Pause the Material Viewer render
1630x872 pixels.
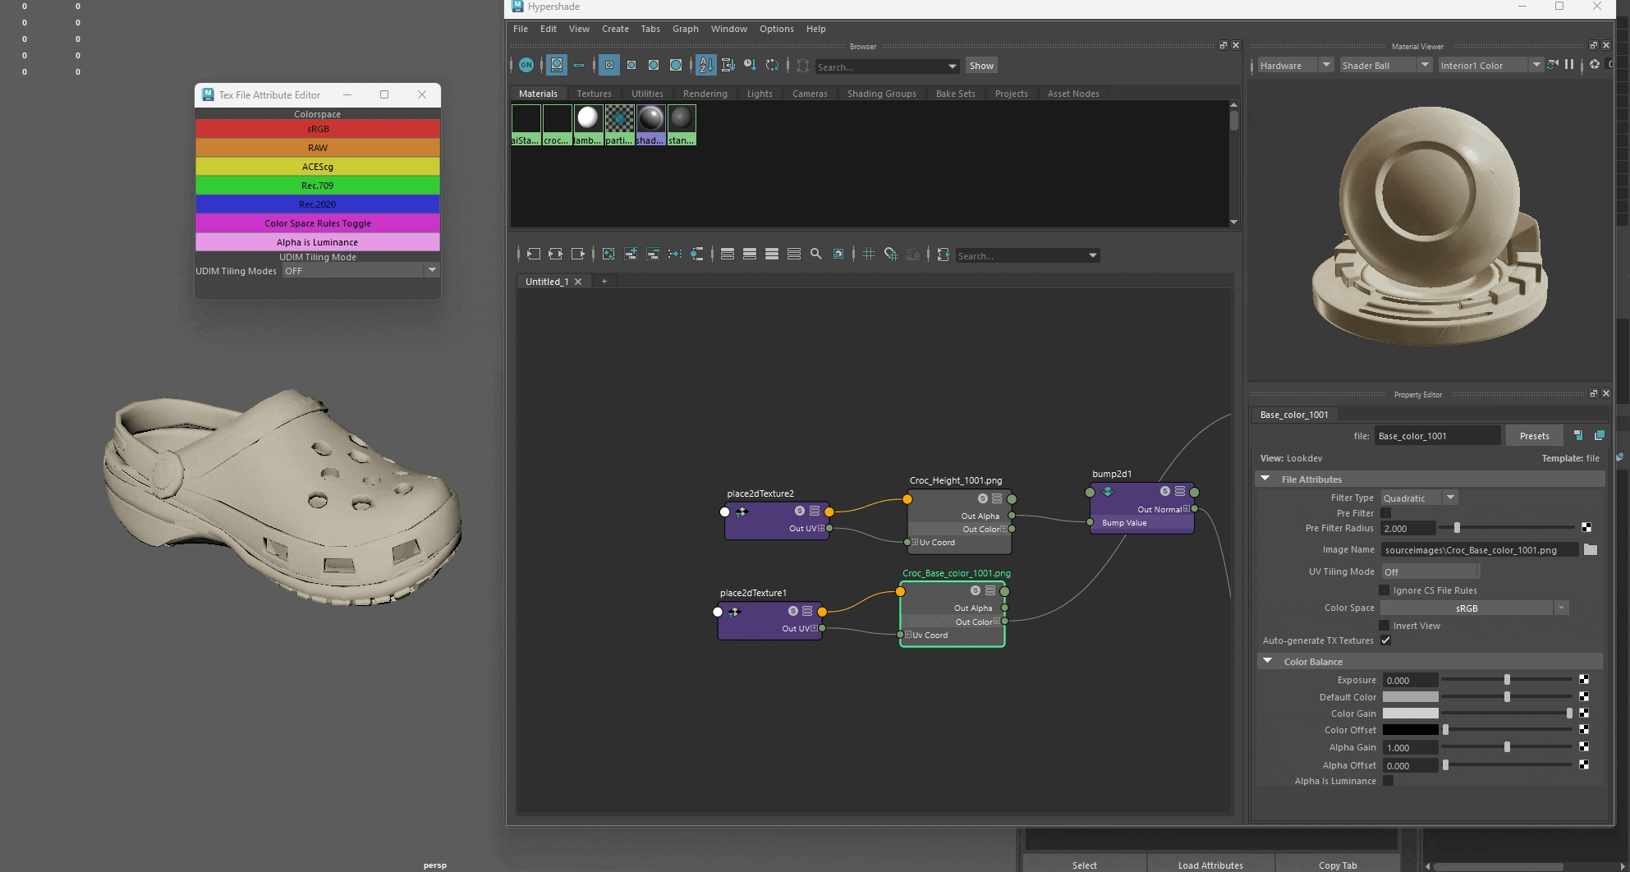click(x=1569, y=65)
